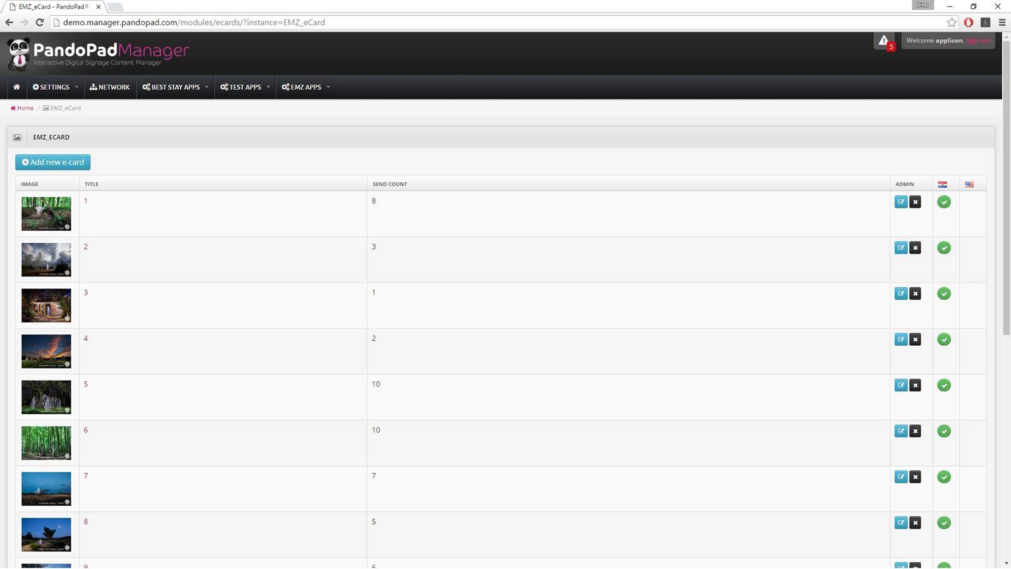Delete e-card titled 5
Viewport: 1011px width, 569px height.
pos(915,385)
